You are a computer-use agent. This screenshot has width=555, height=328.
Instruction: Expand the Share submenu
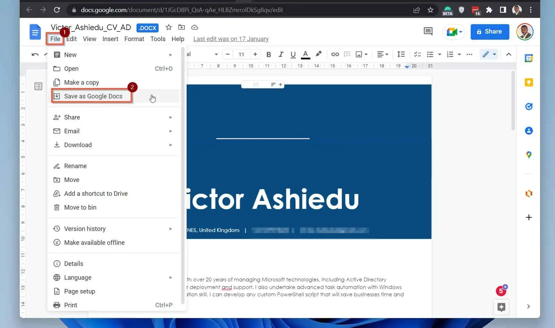114,117
